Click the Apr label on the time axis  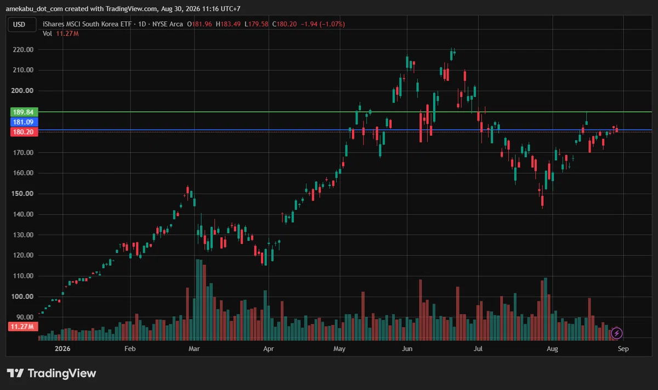click(268, 348)
